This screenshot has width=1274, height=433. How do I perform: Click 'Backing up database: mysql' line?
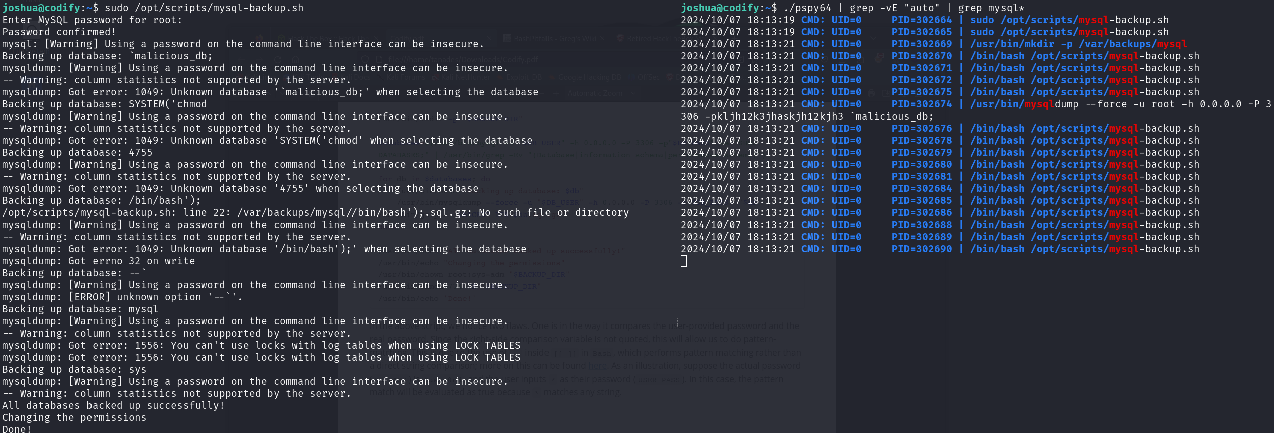click(80, 309)
